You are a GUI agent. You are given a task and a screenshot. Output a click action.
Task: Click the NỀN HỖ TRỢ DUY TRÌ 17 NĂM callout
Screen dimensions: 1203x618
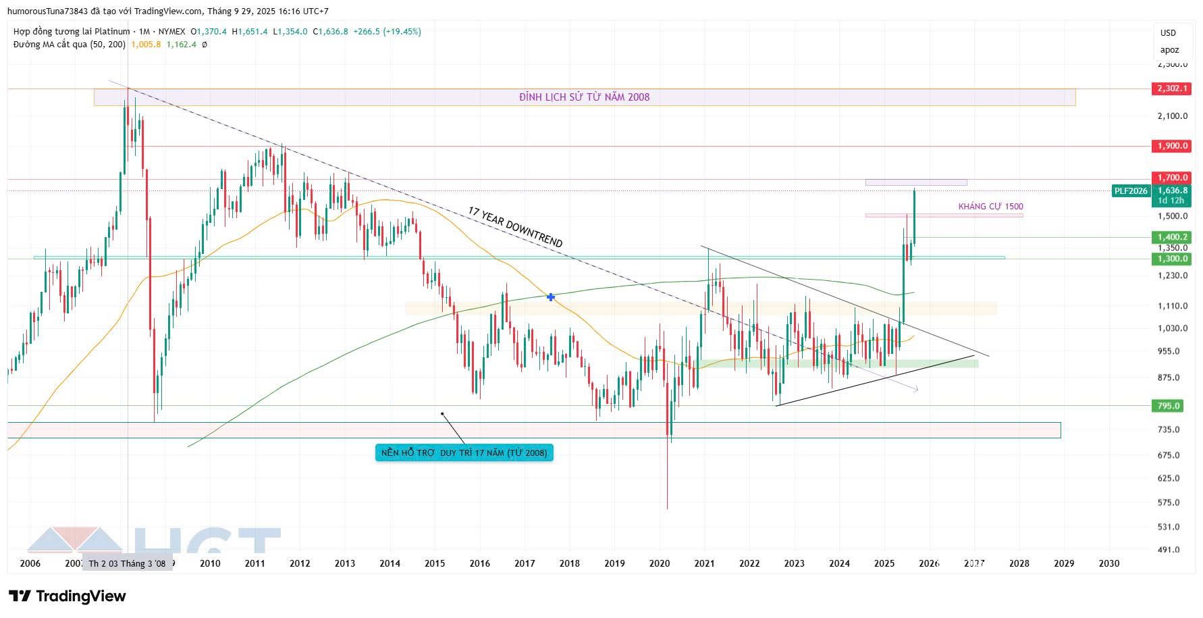(x=464, y=453)
